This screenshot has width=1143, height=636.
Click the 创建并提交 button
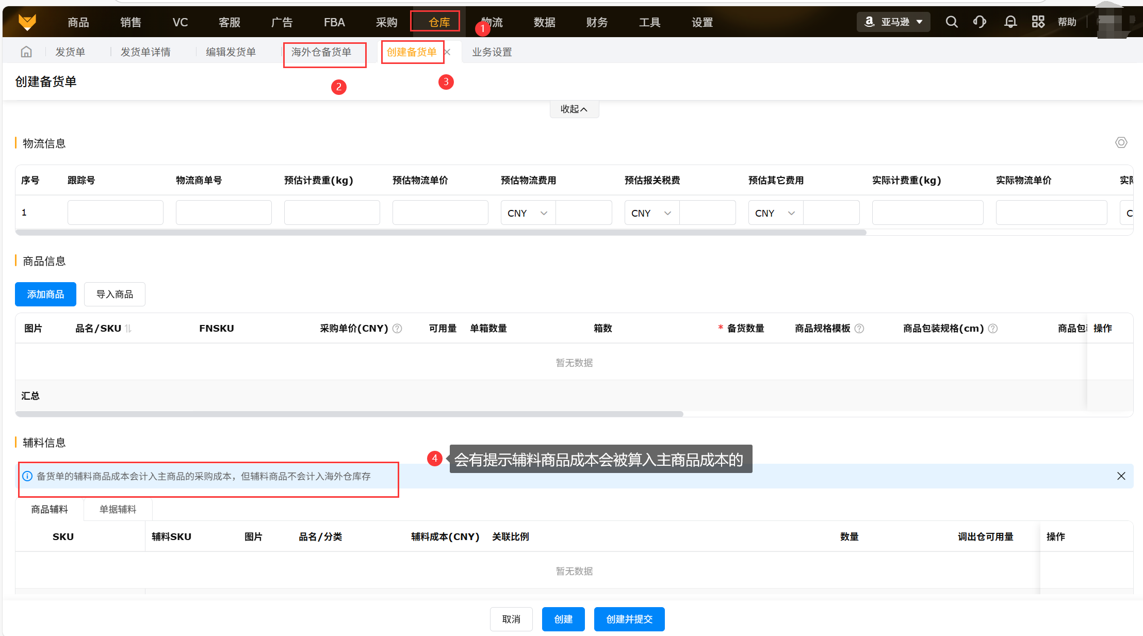click(629, 619)
